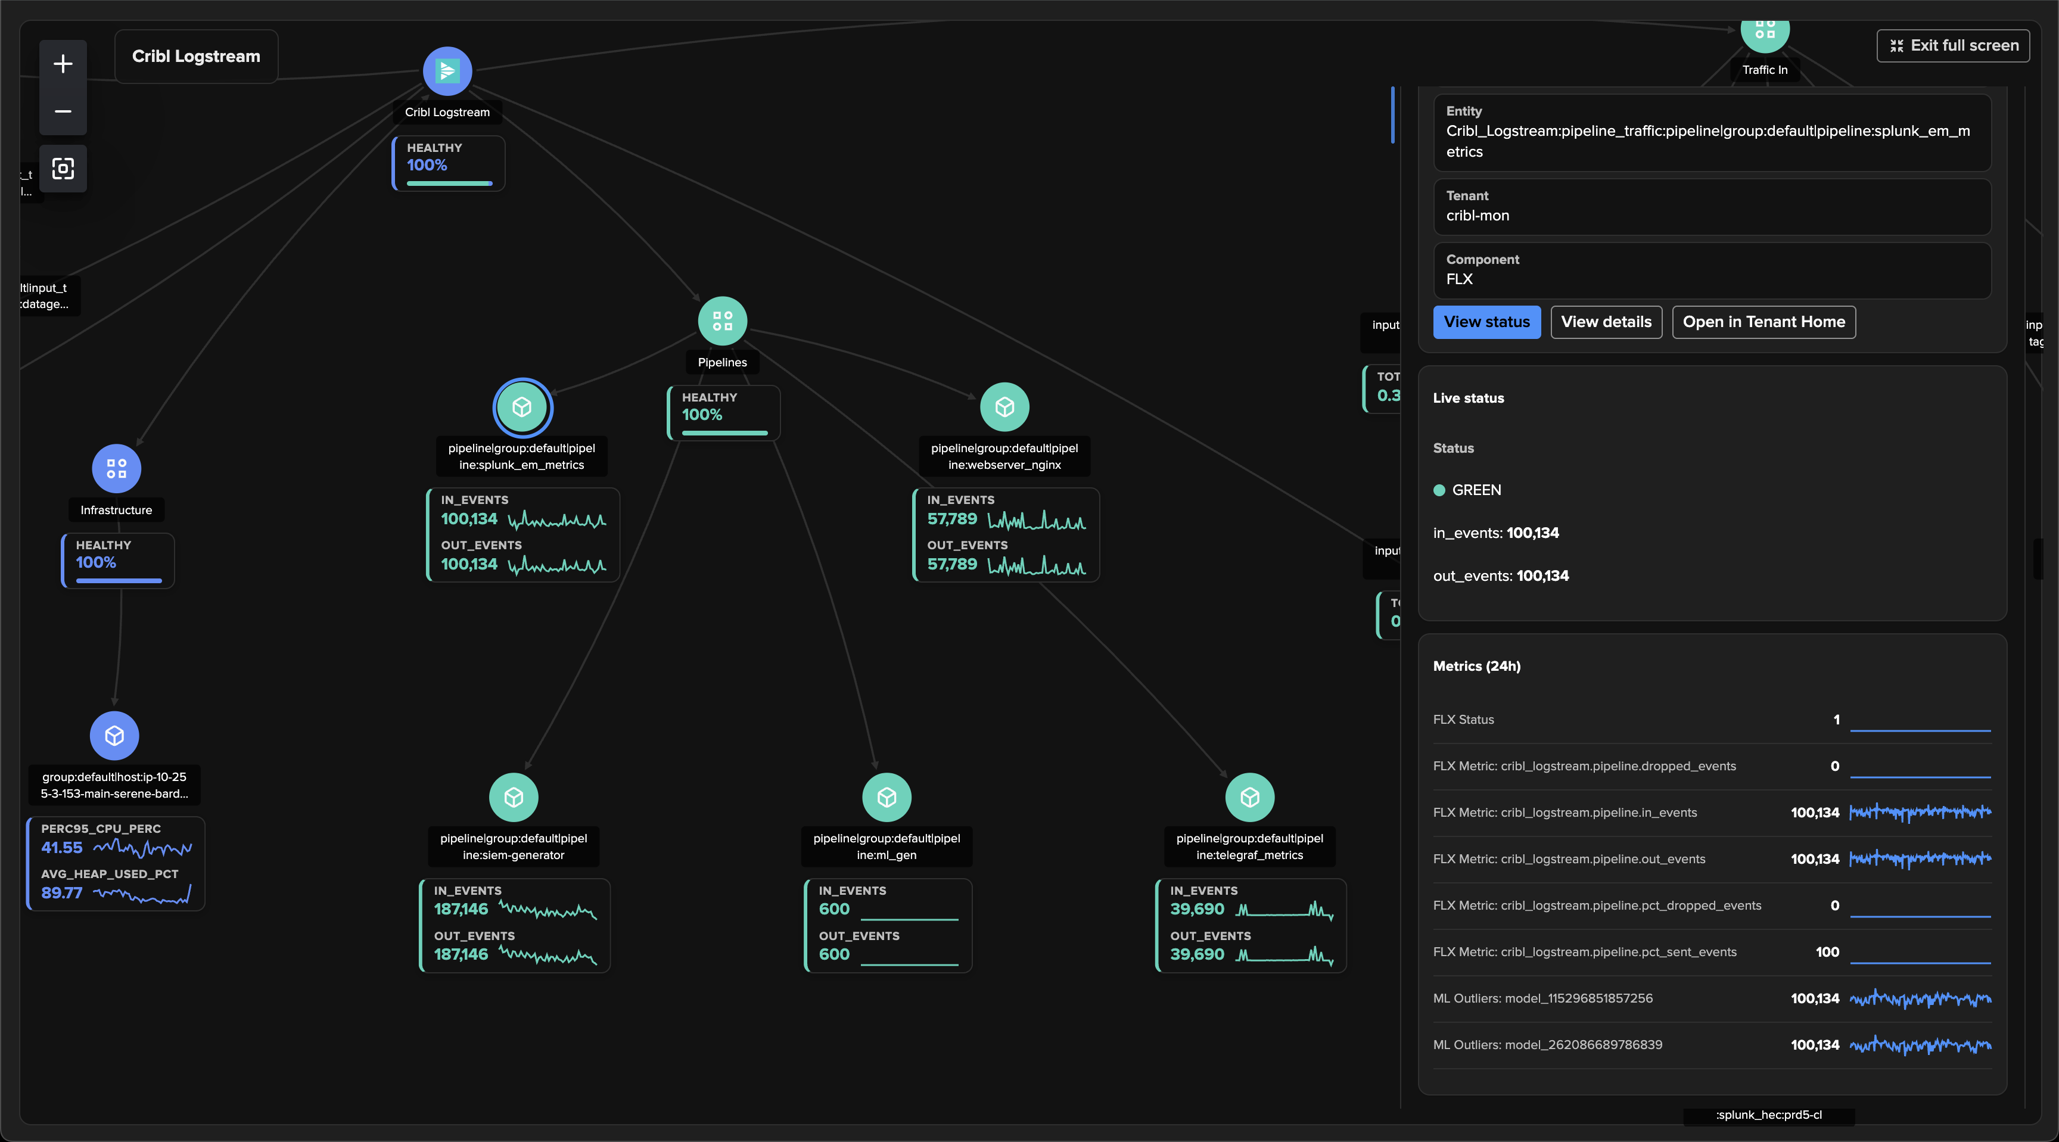Click the pipeline.in_events metric sparkline
The width and height of the screenshot is (2059, 1142).
(1920, 813)
